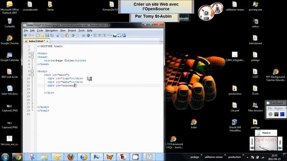Open the Help menu
This screenshot has width=287, height=161.
point(90,30)
